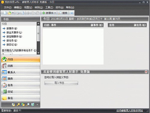Click the 新全天事件(L) link
150x113 pixels.
tap(14, 33)
